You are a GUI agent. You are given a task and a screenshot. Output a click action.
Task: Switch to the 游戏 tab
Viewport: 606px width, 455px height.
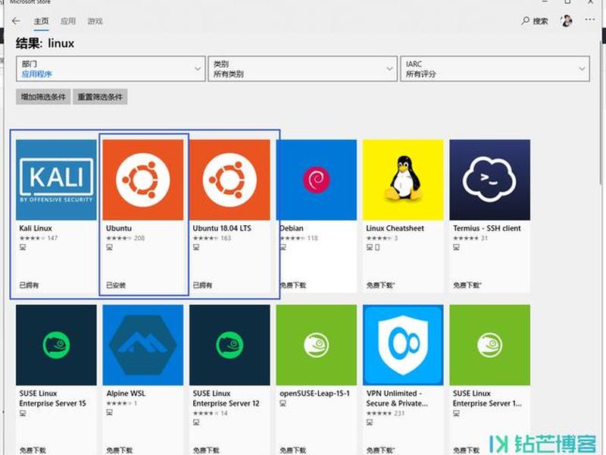click(95, 21)
